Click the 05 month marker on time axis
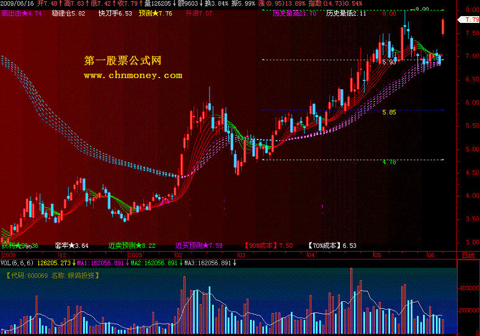Image resolution: width=480 pixels, height=336 pixels. 378,255
